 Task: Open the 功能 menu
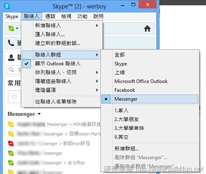82,16
